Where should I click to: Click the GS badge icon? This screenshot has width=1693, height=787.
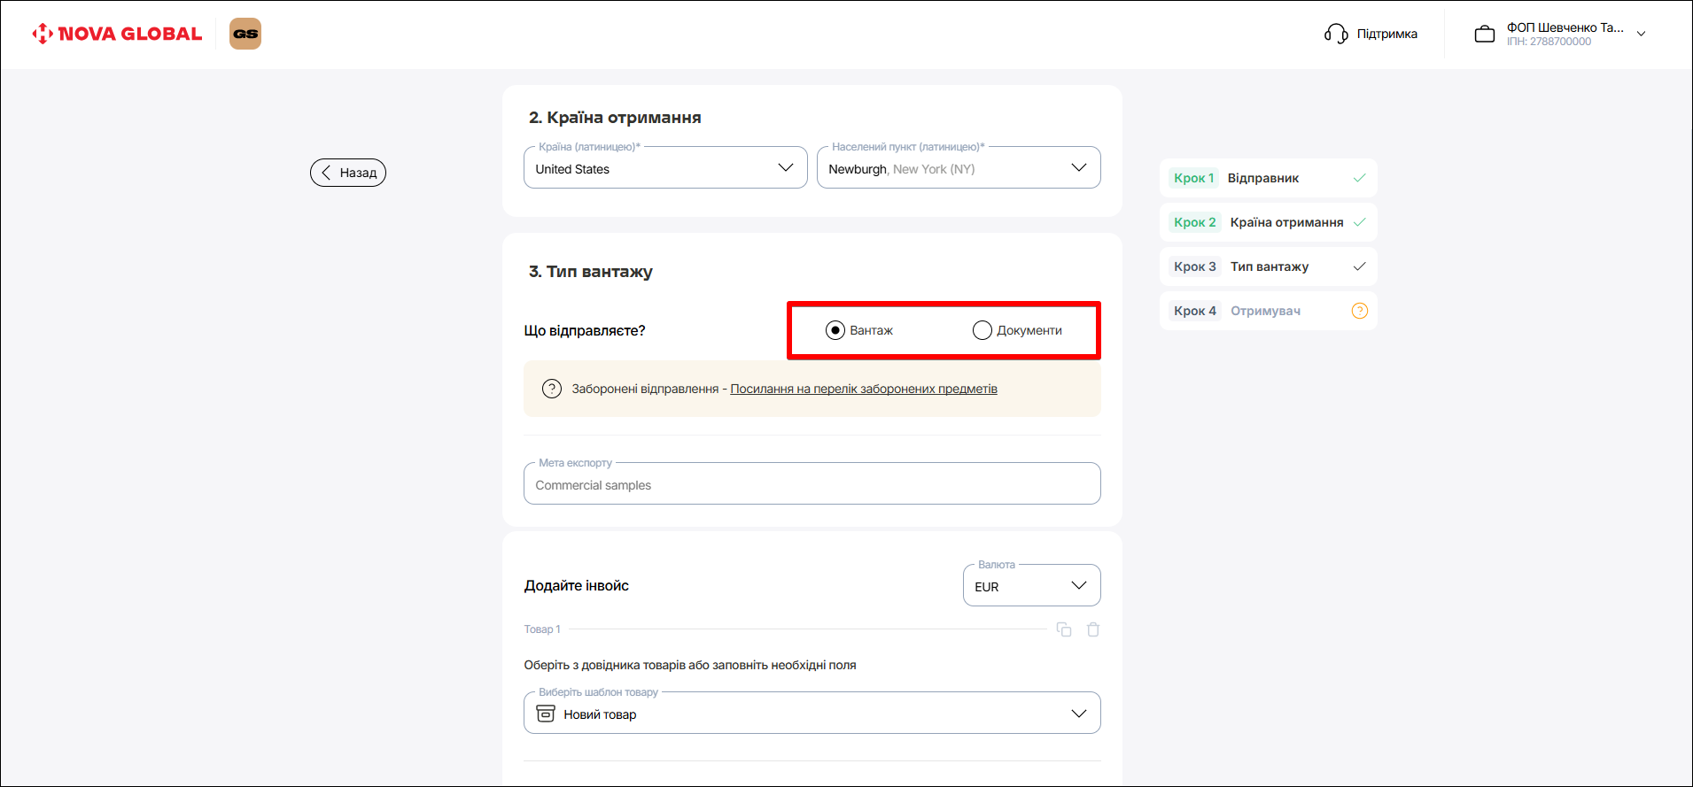click(245, 34)
